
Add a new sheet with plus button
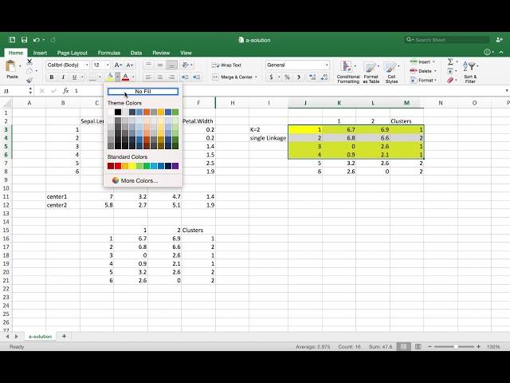coord(63,337)
